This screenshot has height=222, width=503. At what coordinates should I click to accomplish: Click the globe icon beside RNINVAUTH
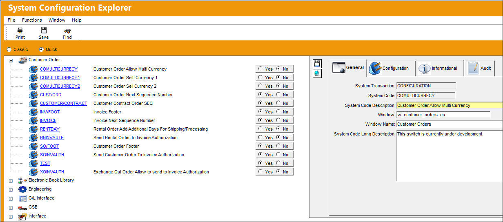point(34,138)
